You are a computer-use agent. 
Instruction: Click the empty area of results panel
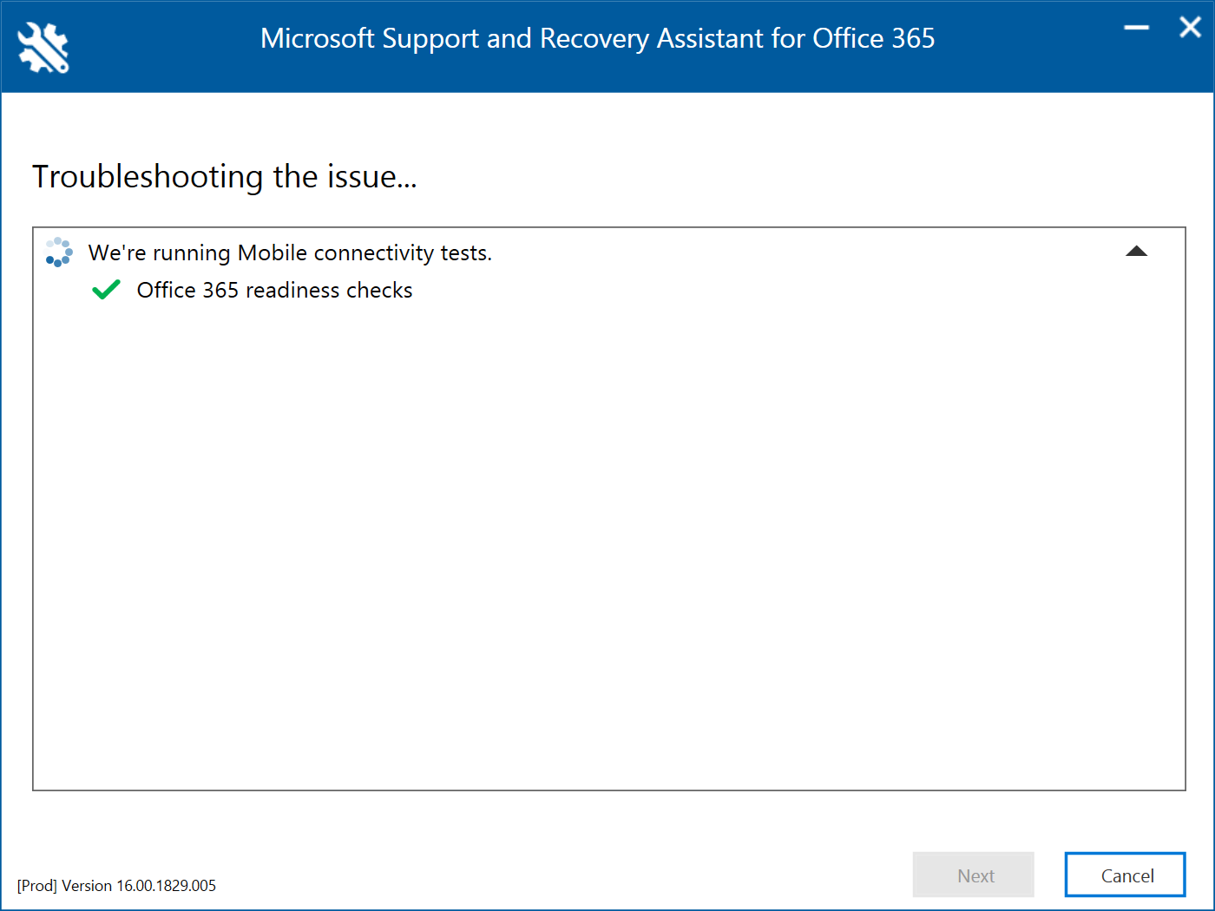pos(607,538)
